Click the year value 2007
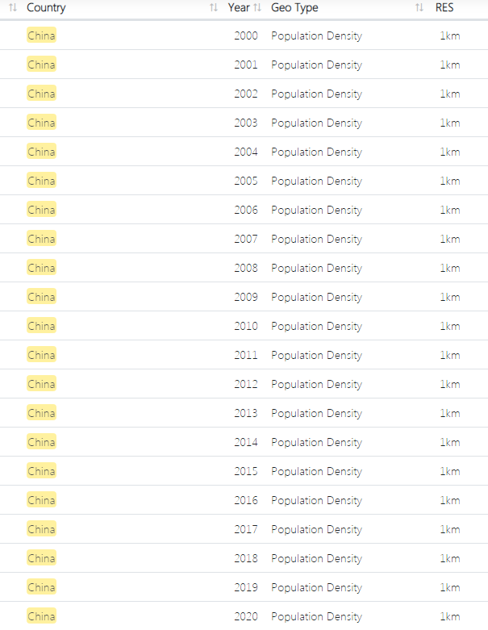Viewport: 488px width, 630px height. (x=246, y=239)
